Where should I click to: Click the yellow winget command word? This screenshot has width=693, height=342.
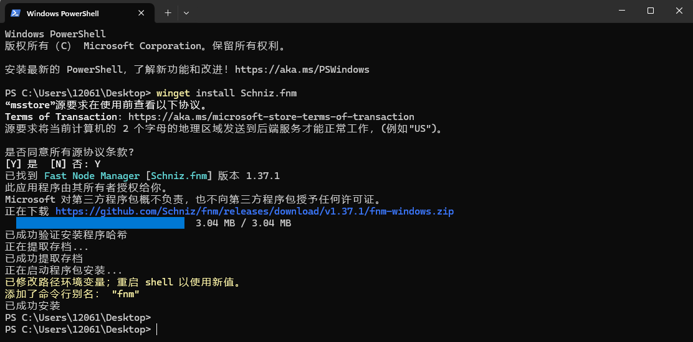point(173,93)
